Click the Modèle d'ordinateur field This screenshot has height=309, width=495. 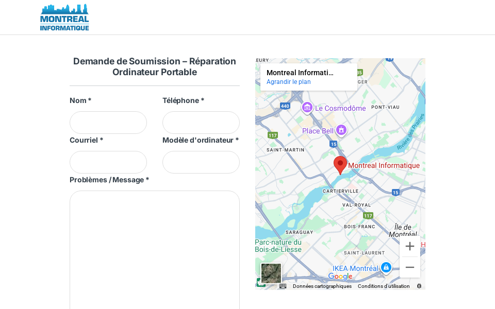pos(201,162)
